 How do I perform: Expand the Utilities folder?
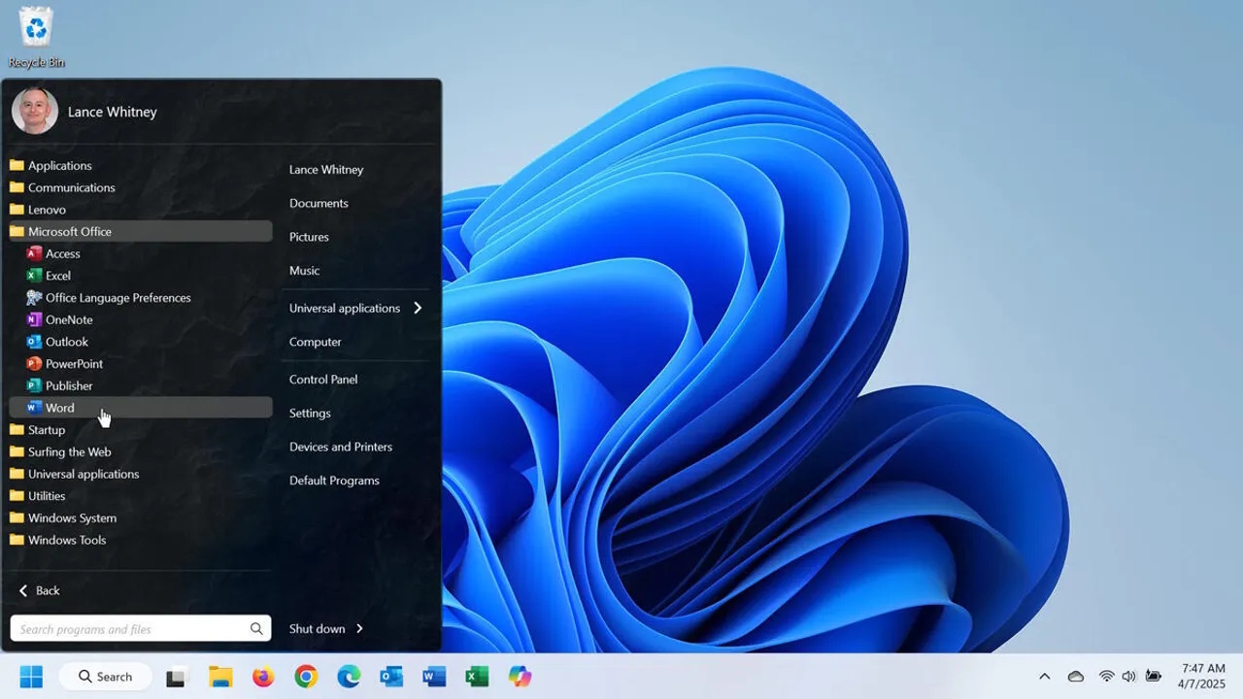point(47,496)
